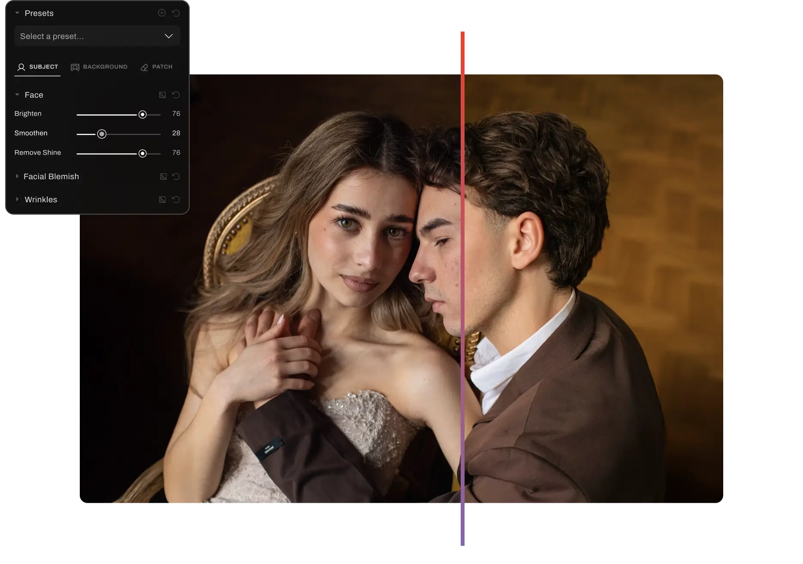The width and height of the screenshot is (803, 564).
Task: Switch to the Background tab
Action: (99, 67)
